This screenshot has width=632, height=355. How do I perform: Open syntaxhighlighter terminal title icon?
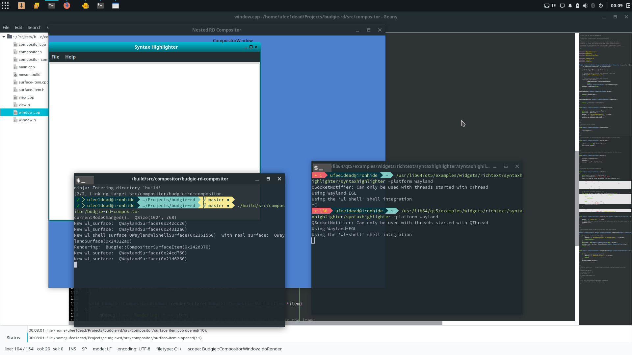pyautogui.click(x=322, y=168)
